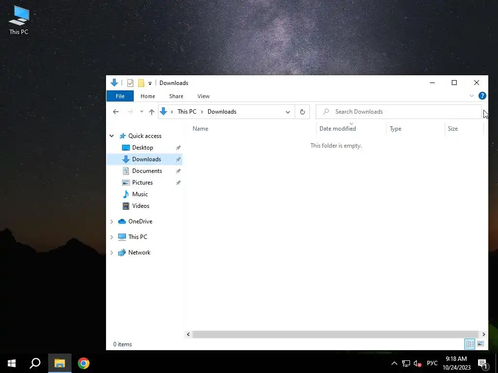Viewport: 498px width, 373px height.
Task: Open the notification Action Center
Action: pos(482,363)
